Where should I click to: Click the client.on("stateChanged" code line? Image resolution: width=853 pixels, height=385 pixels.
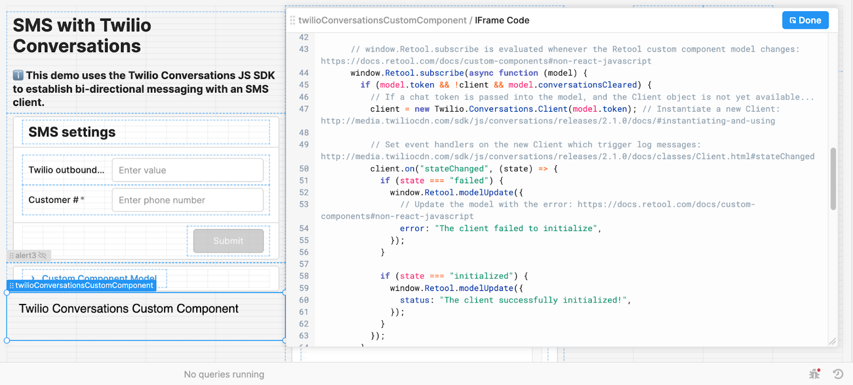(464, 168)
